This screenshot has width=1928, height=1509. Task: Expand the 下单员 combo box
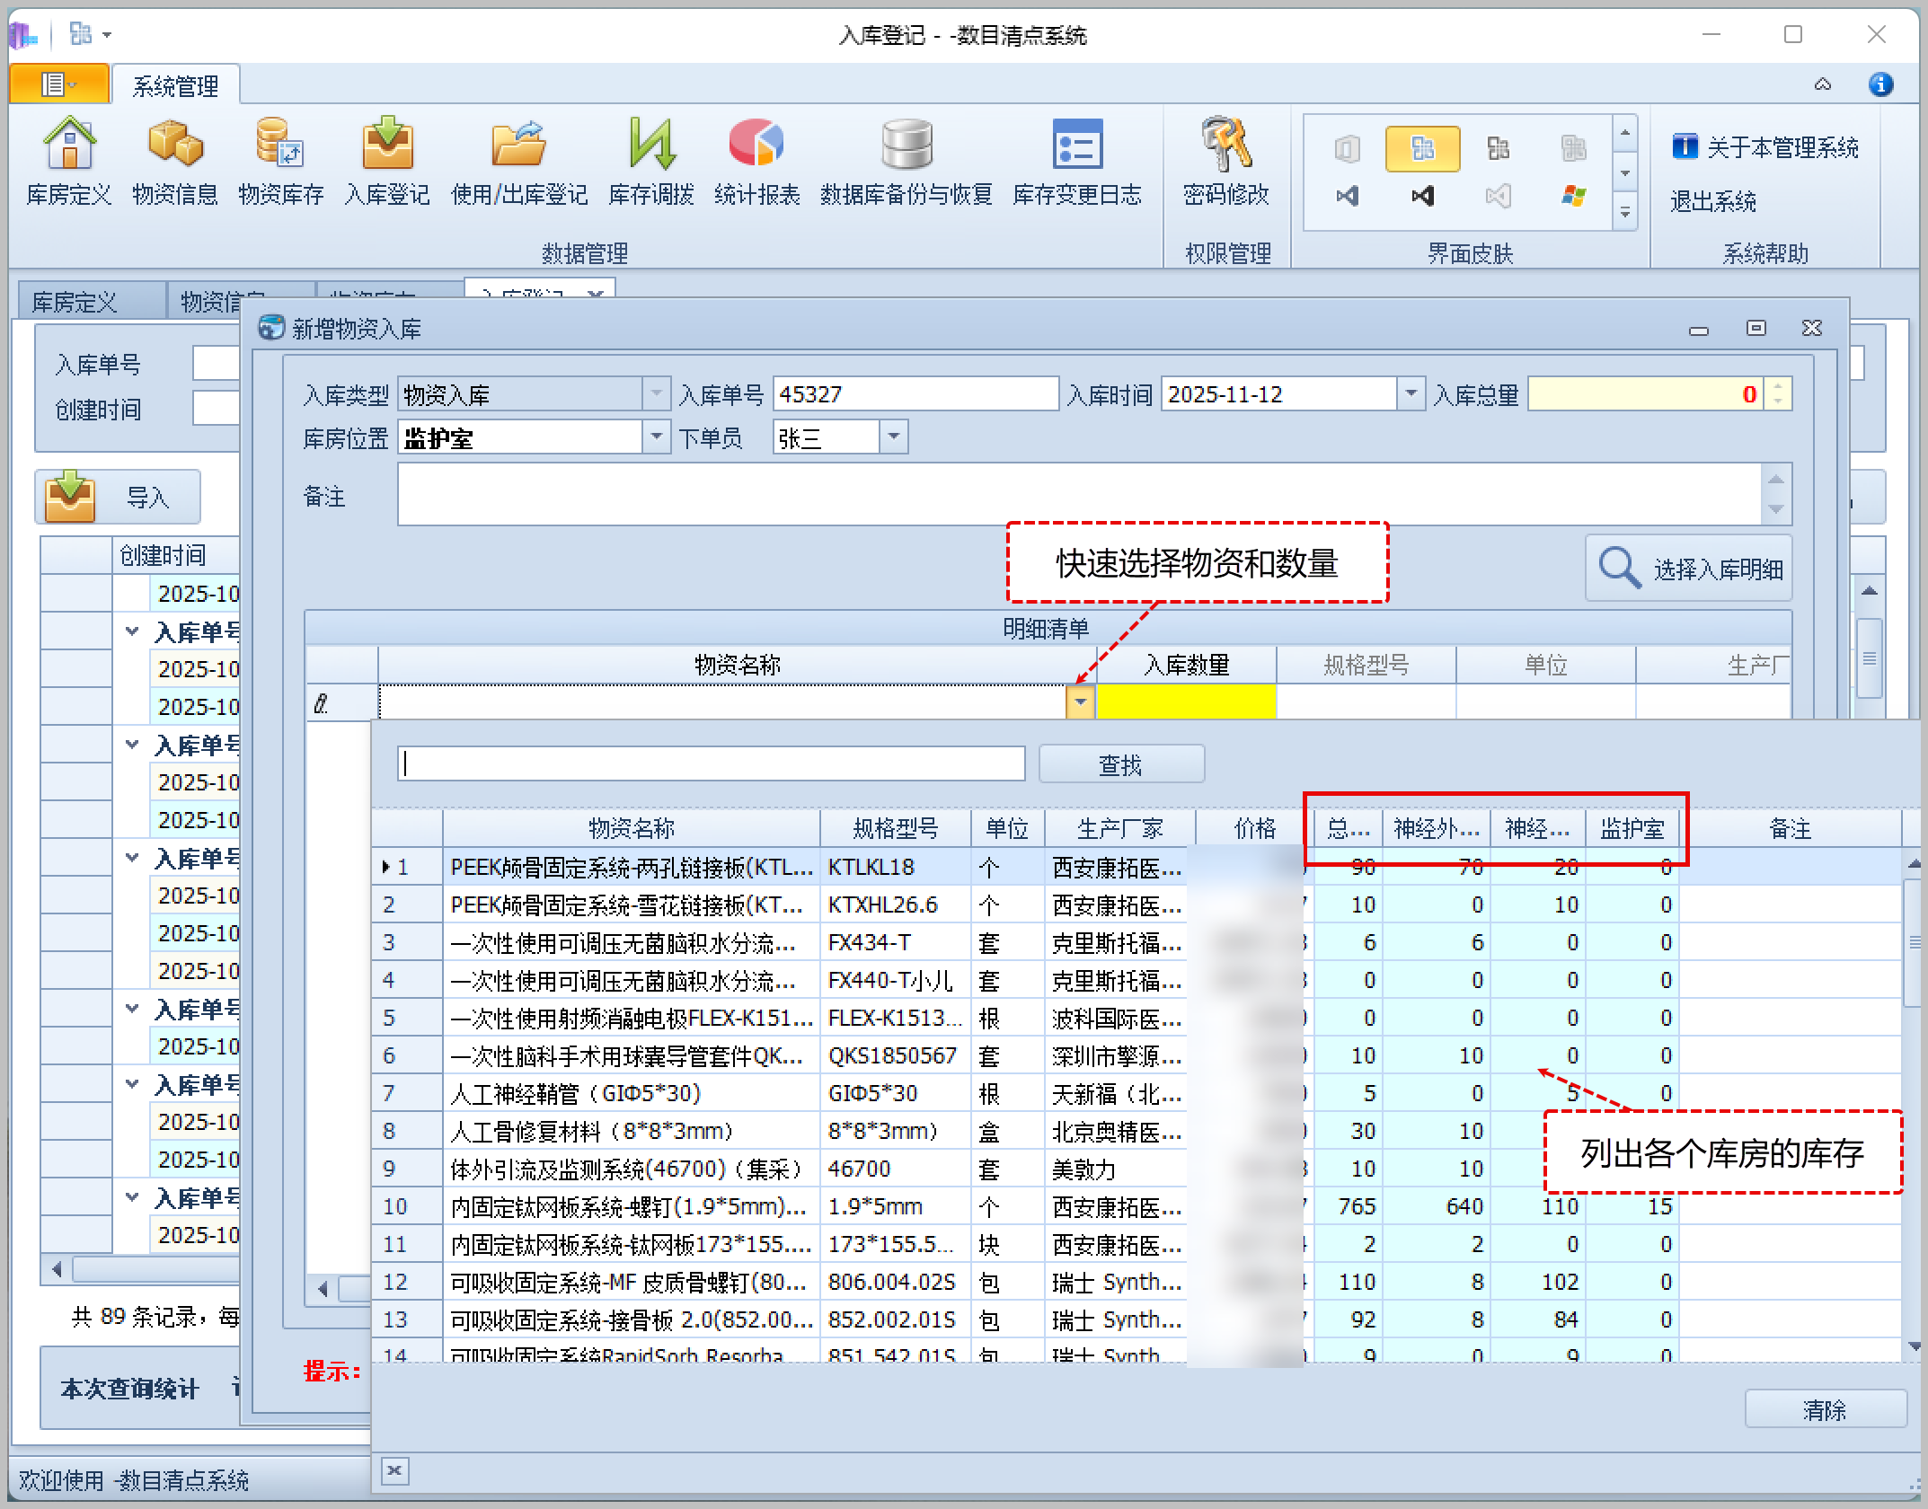coord(893,437)
